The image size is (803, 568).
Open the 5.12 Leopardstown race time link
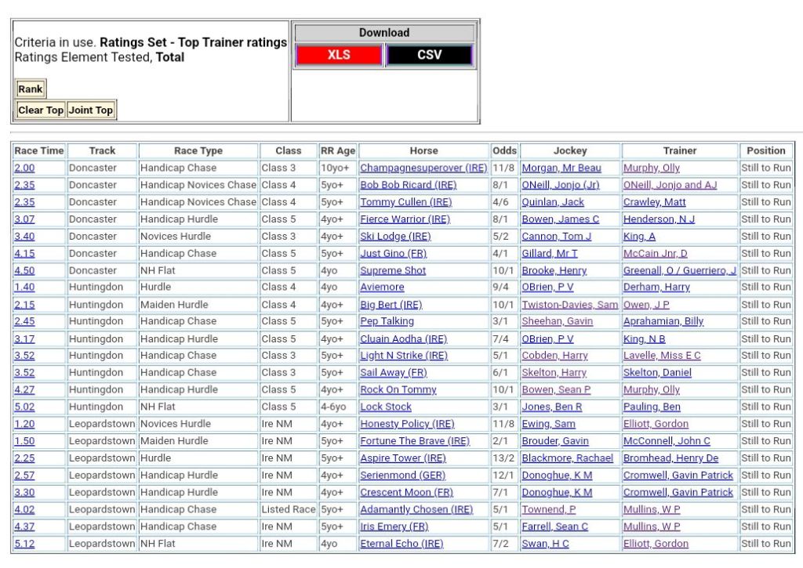(x=24, y=544)
